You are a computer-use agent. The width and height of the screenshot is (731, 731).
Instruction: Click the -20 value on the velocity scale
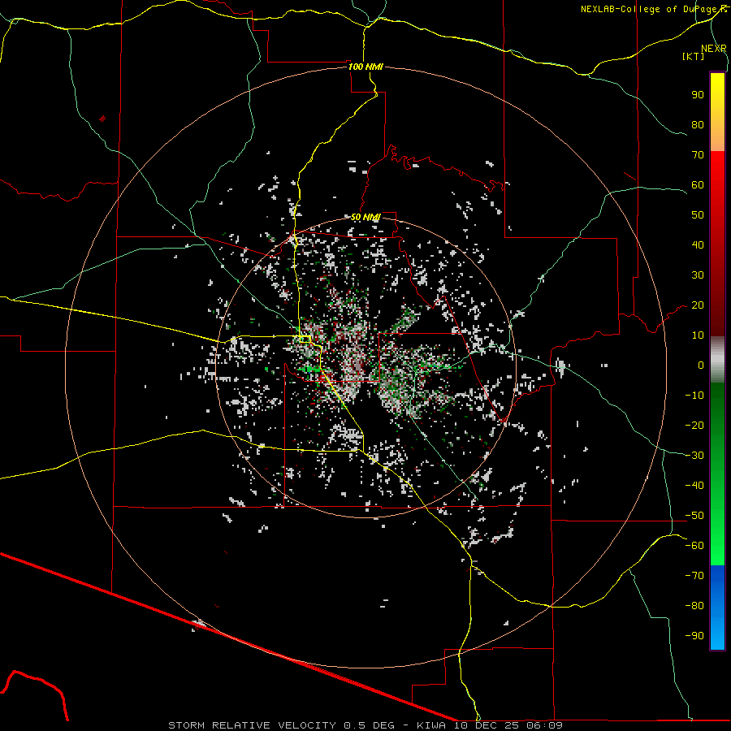click(694, 426)
